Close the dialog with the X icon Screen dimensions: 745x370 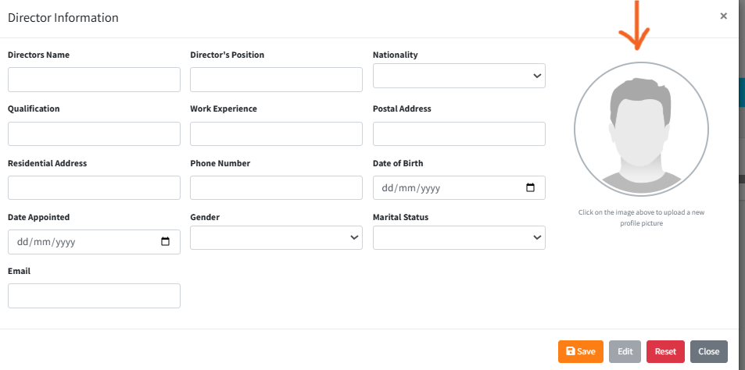coord(723,16)
